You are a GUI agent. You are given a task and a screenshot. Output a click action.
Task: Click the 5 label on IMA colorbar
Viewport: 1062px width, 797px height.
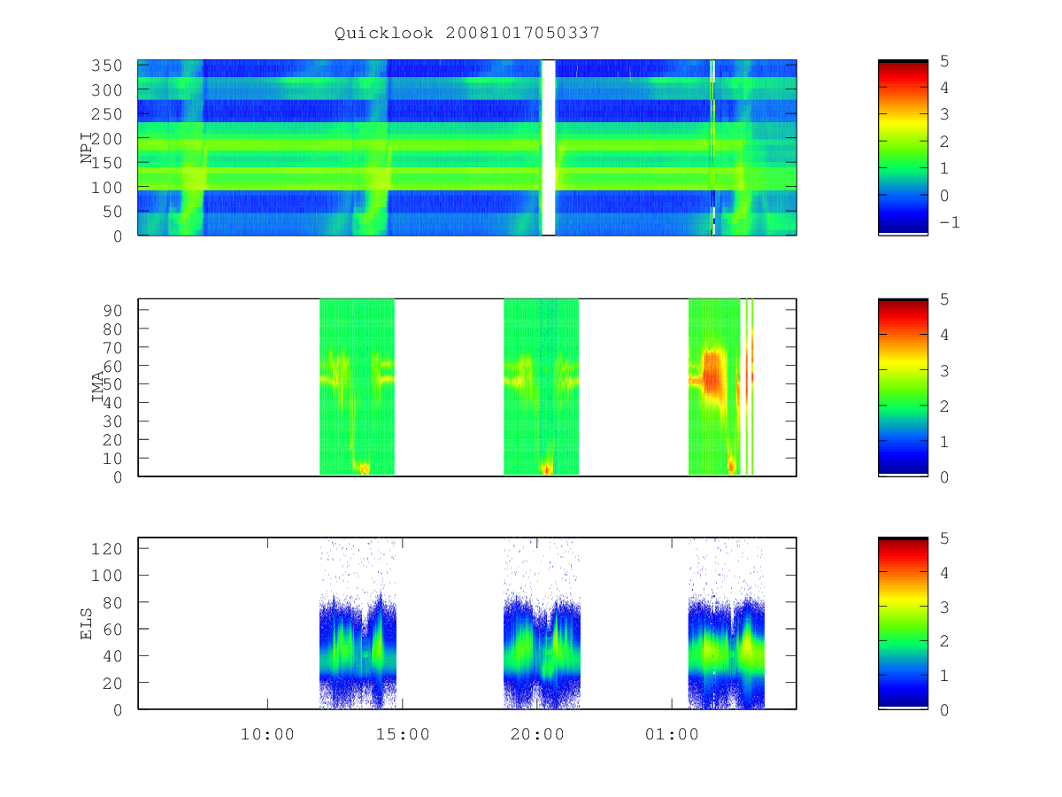point(943,299)
